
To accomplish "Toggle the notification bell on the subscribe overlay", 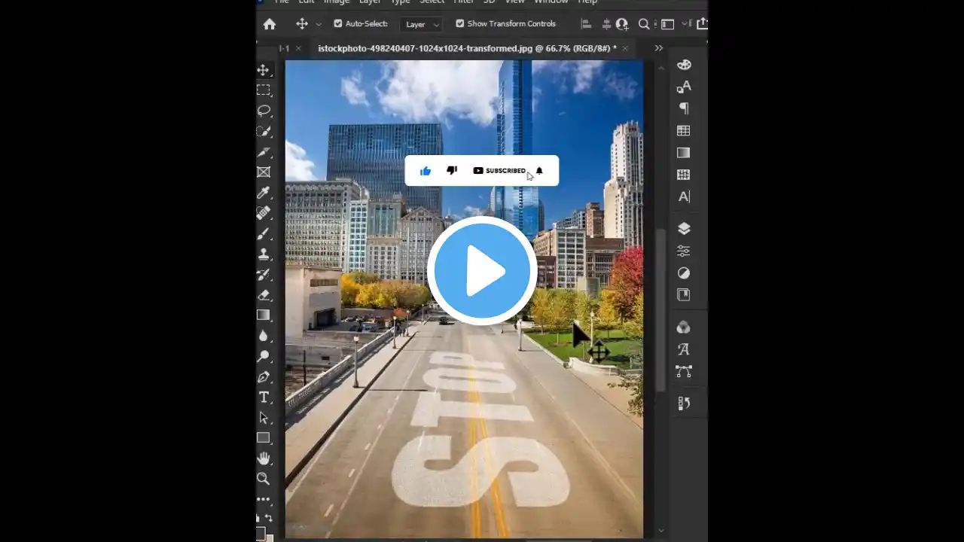I will click(x=539, y=171).
